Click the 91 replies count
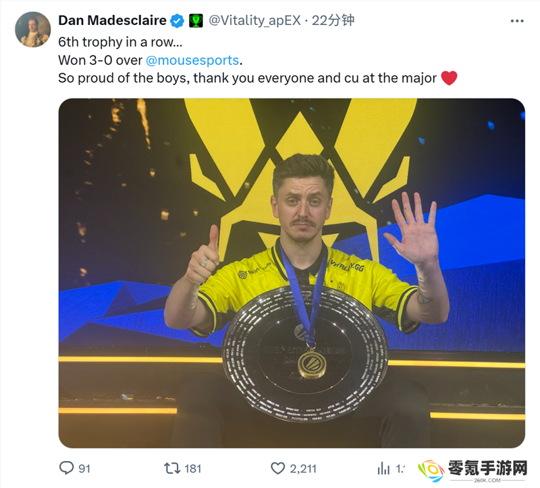Image resolution: width=540 pixels, height=488 pixels. click(84, 468)
